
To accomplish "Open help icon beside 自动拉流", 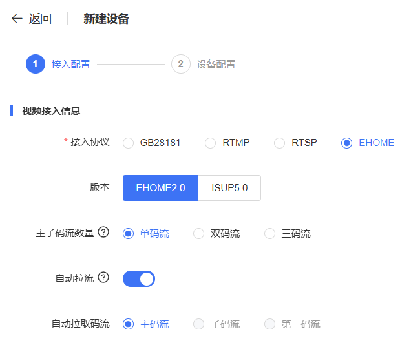I will (x=103, y=278).
